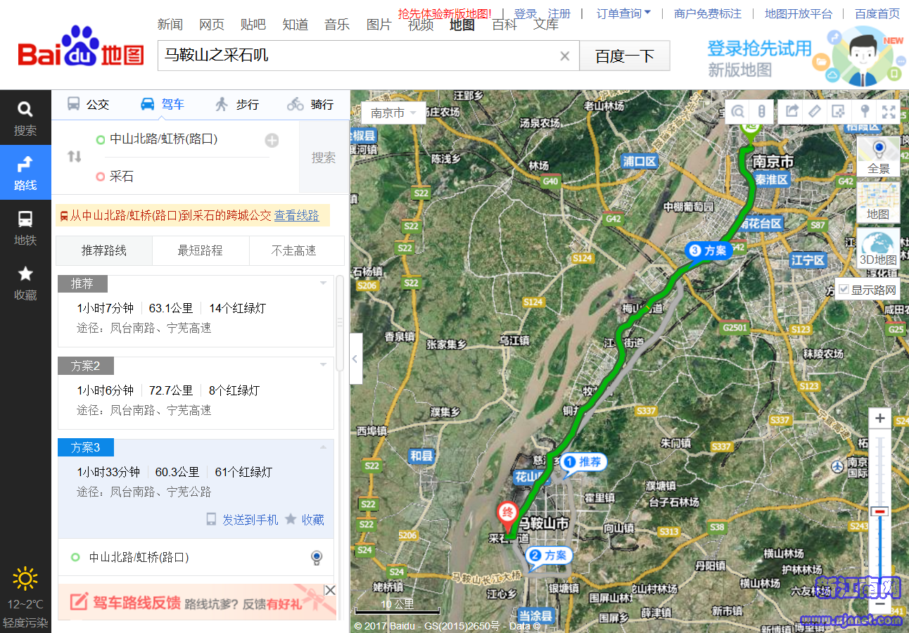Viewport: 909px width, 633px height.
Task: Click the 2 方案 label on map
Action: [549, 556]
